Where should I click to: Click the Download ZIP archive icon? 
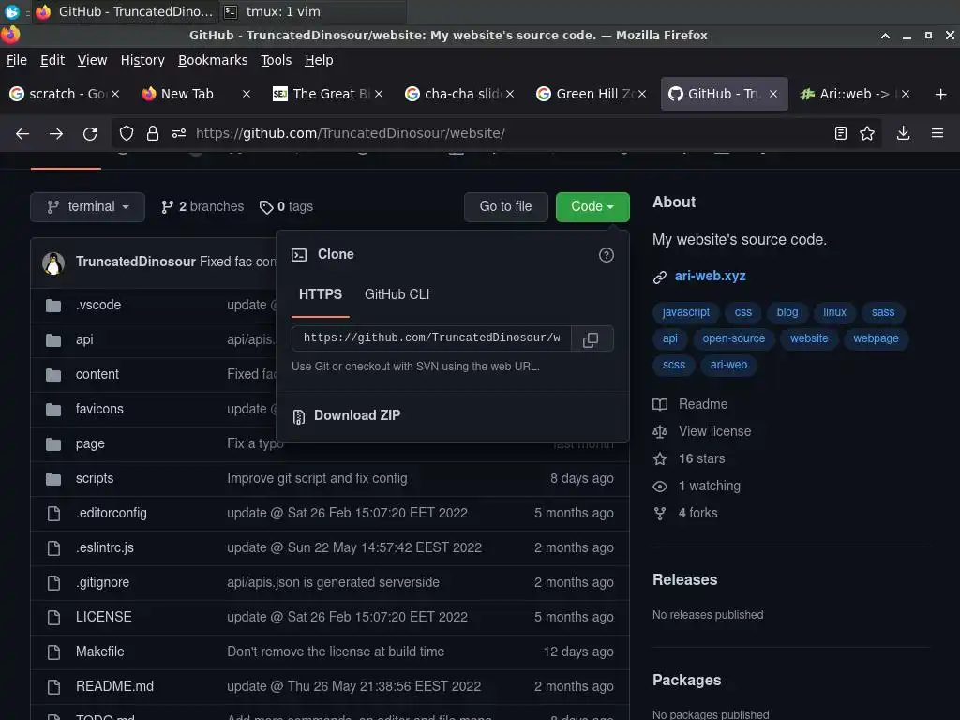pos(299,417)
